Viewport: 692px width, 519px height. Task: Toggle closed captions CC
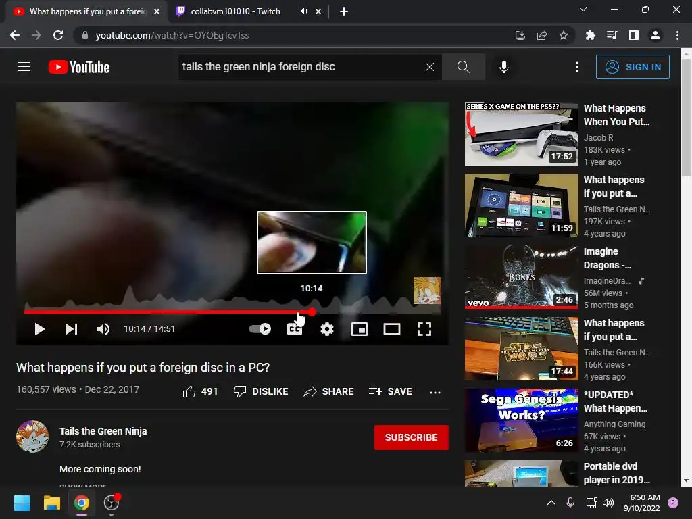click(x=295, y=329)
